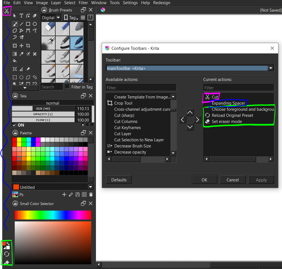This screenshot has height=269, width=282.
Task: Click the delete swatch trash icon in Palette
Action: pyautogui.click(x=91, y=195)
